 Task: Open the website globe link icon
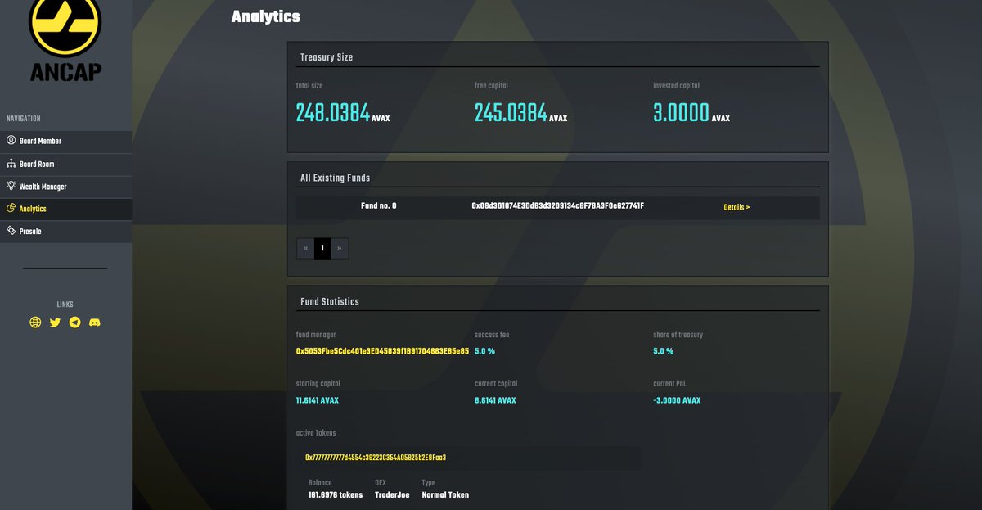35,323
